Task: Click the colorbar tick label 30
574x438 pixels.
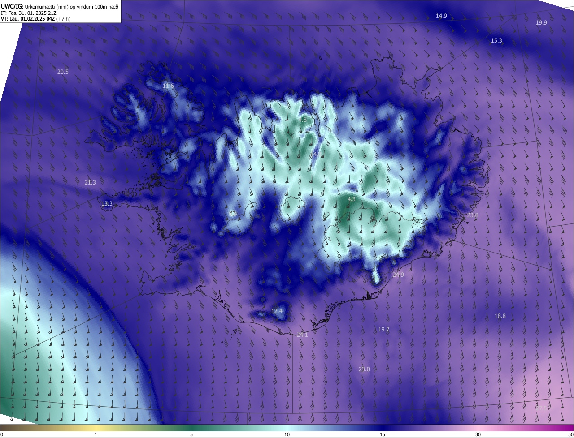Action: click(478, 435)
